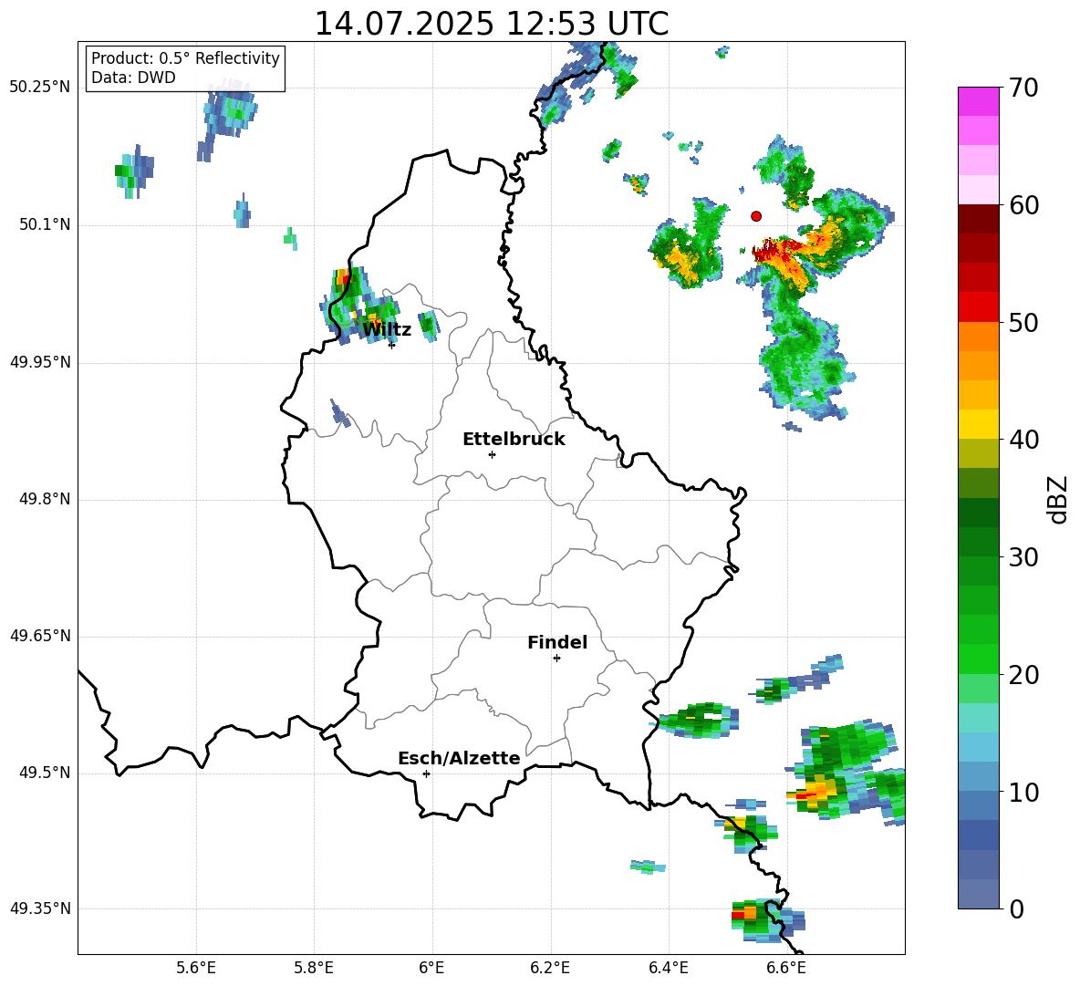The width and height of the screenshot is (1080, 986).
Task: Click the 6.4°E longitude label
Action: pyautogui.click(x=668, y=968)
